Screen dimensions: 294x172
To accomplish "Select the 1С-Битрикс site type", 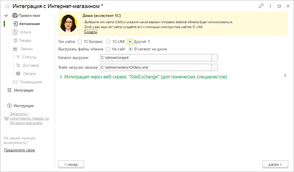I will (80, 41).
